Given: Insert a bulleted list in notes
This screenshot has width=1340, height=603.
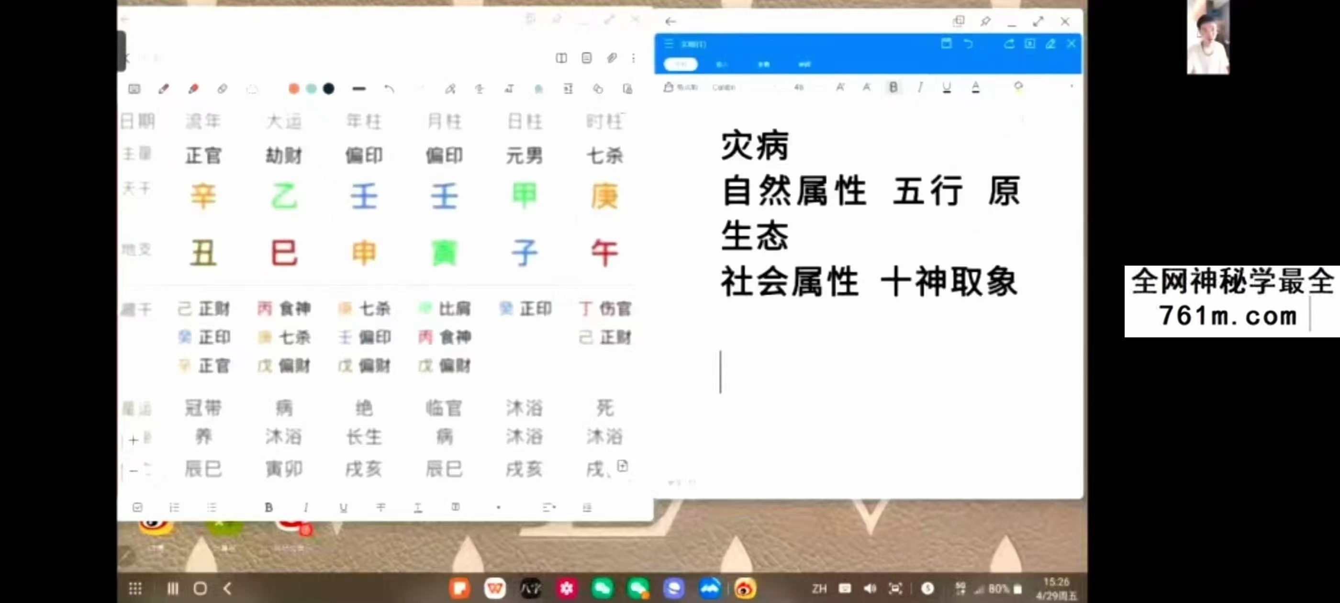Looking at the screenshot, I should click(212, 507).
